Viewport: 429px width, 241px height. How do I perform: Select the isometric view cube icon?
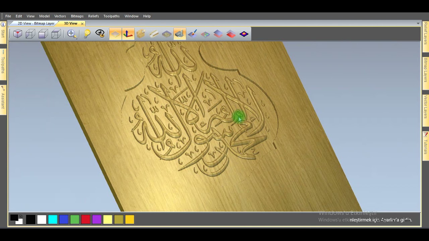coord(18,34)
